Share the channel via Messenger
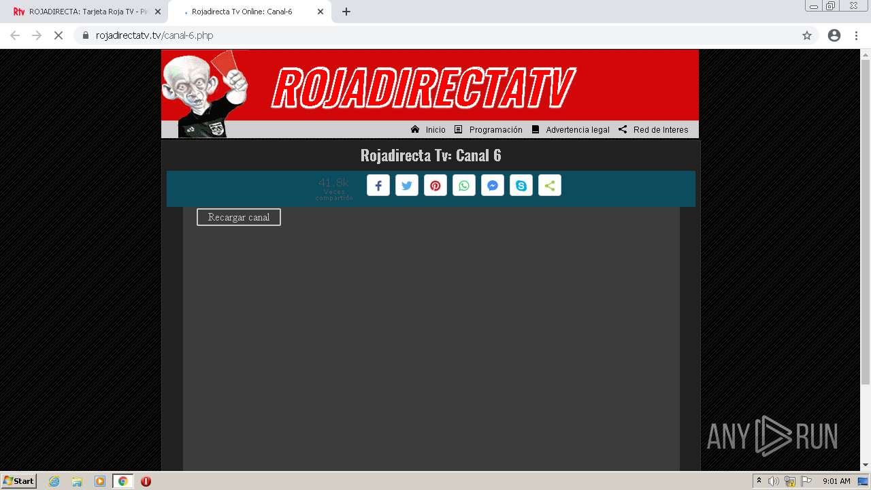The image size is (871, 490). coord(493,186)
